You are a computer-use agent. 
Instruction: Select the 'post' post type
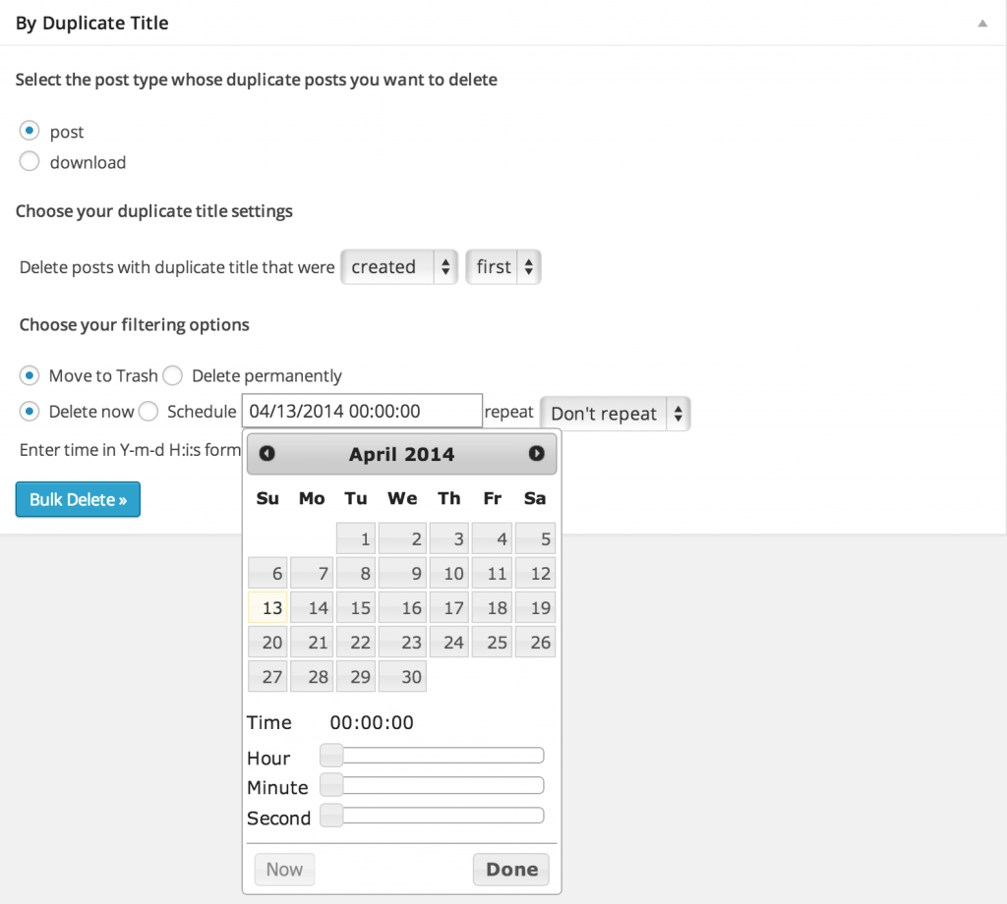tap(29, 131)
